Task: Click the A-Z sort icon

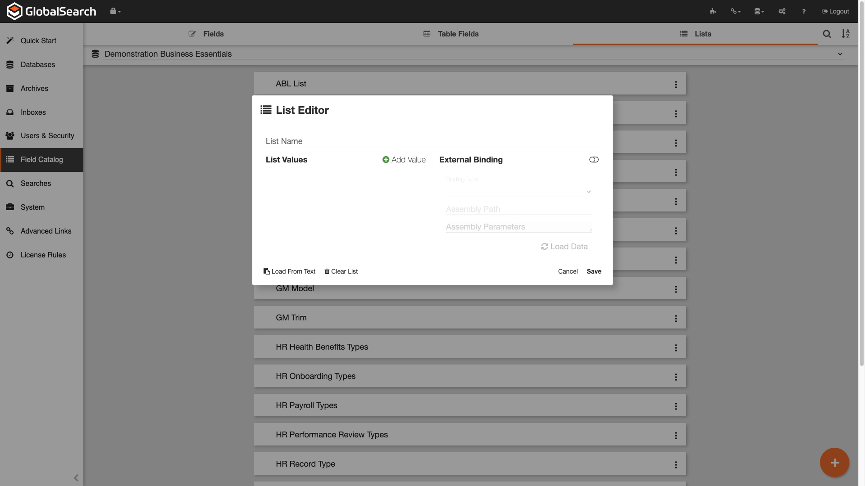Action: [x=846, y=34]
